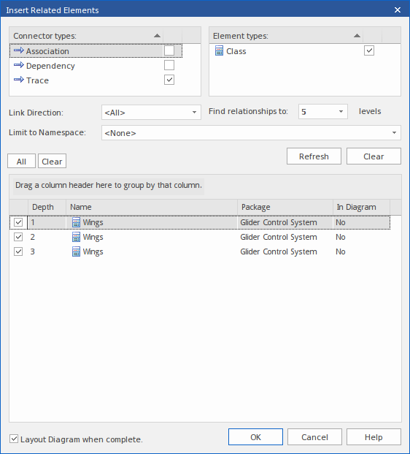Image resolution: width=410 pixels, height=454 pixels.
Task: Click the Refresh button
Action: click(314, 156)
